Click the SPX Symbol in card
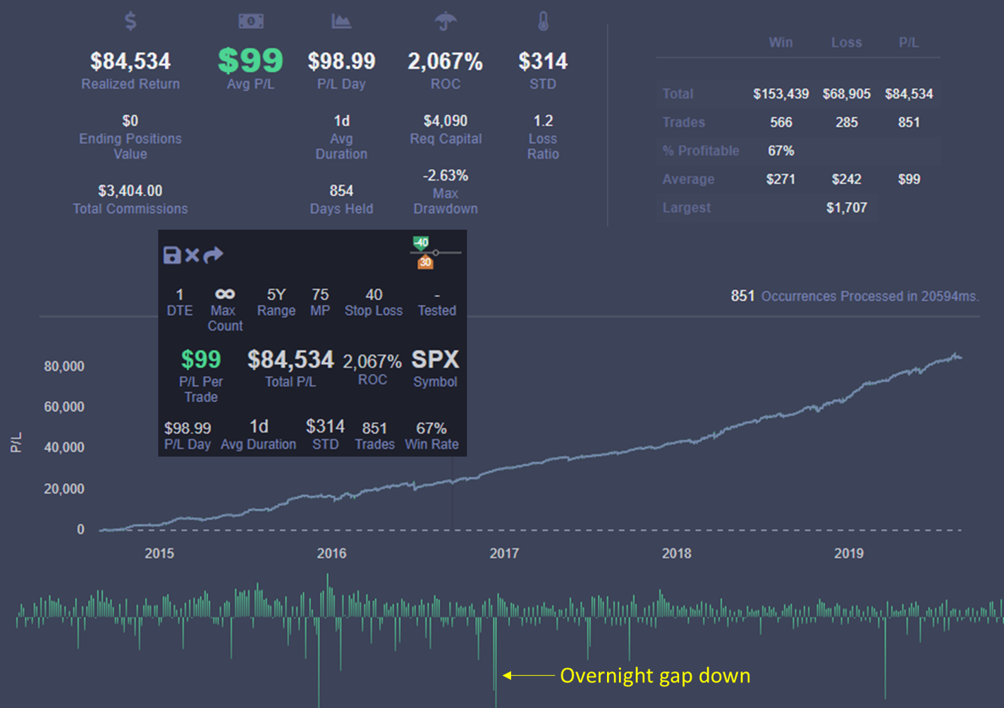Image resolution: width=1004 pixels, height=708 pixels. (435, 360)
